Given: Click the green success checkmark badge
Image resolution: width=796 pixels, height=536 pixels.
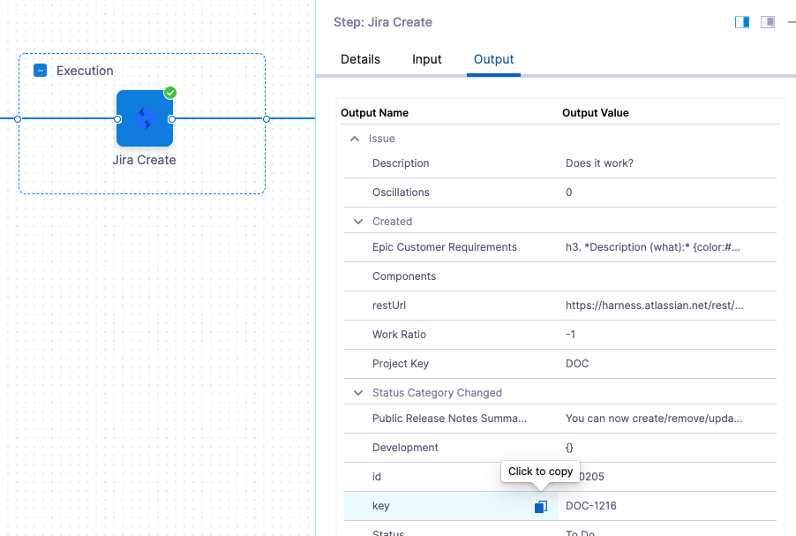Looking at the screenshot, I should coord(170,93).
